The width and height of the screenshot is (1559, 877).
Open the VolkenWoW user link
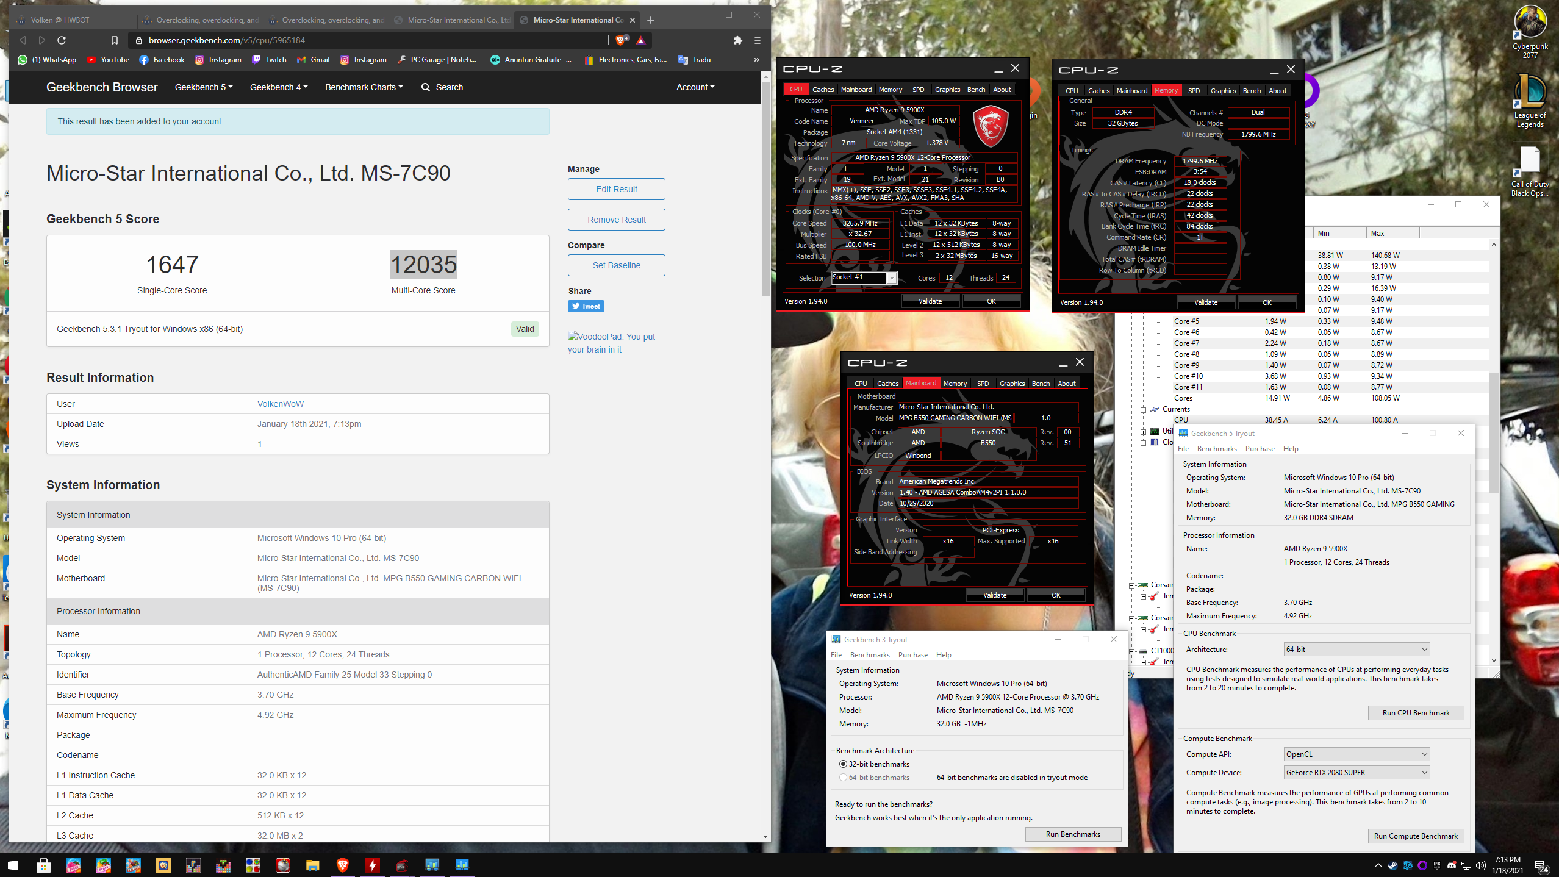tap(280, 404)
